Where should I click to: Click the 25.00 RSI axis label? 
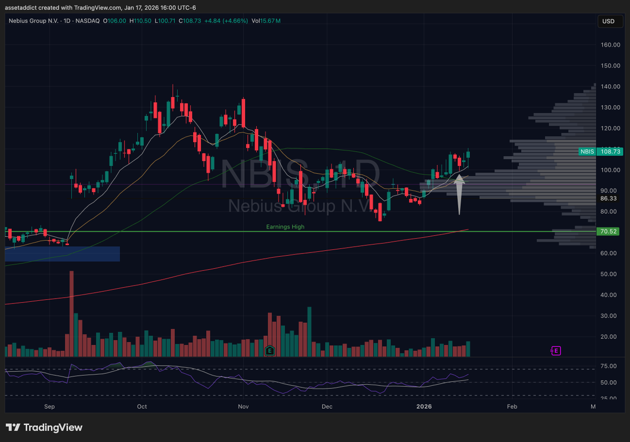[610, 398]
